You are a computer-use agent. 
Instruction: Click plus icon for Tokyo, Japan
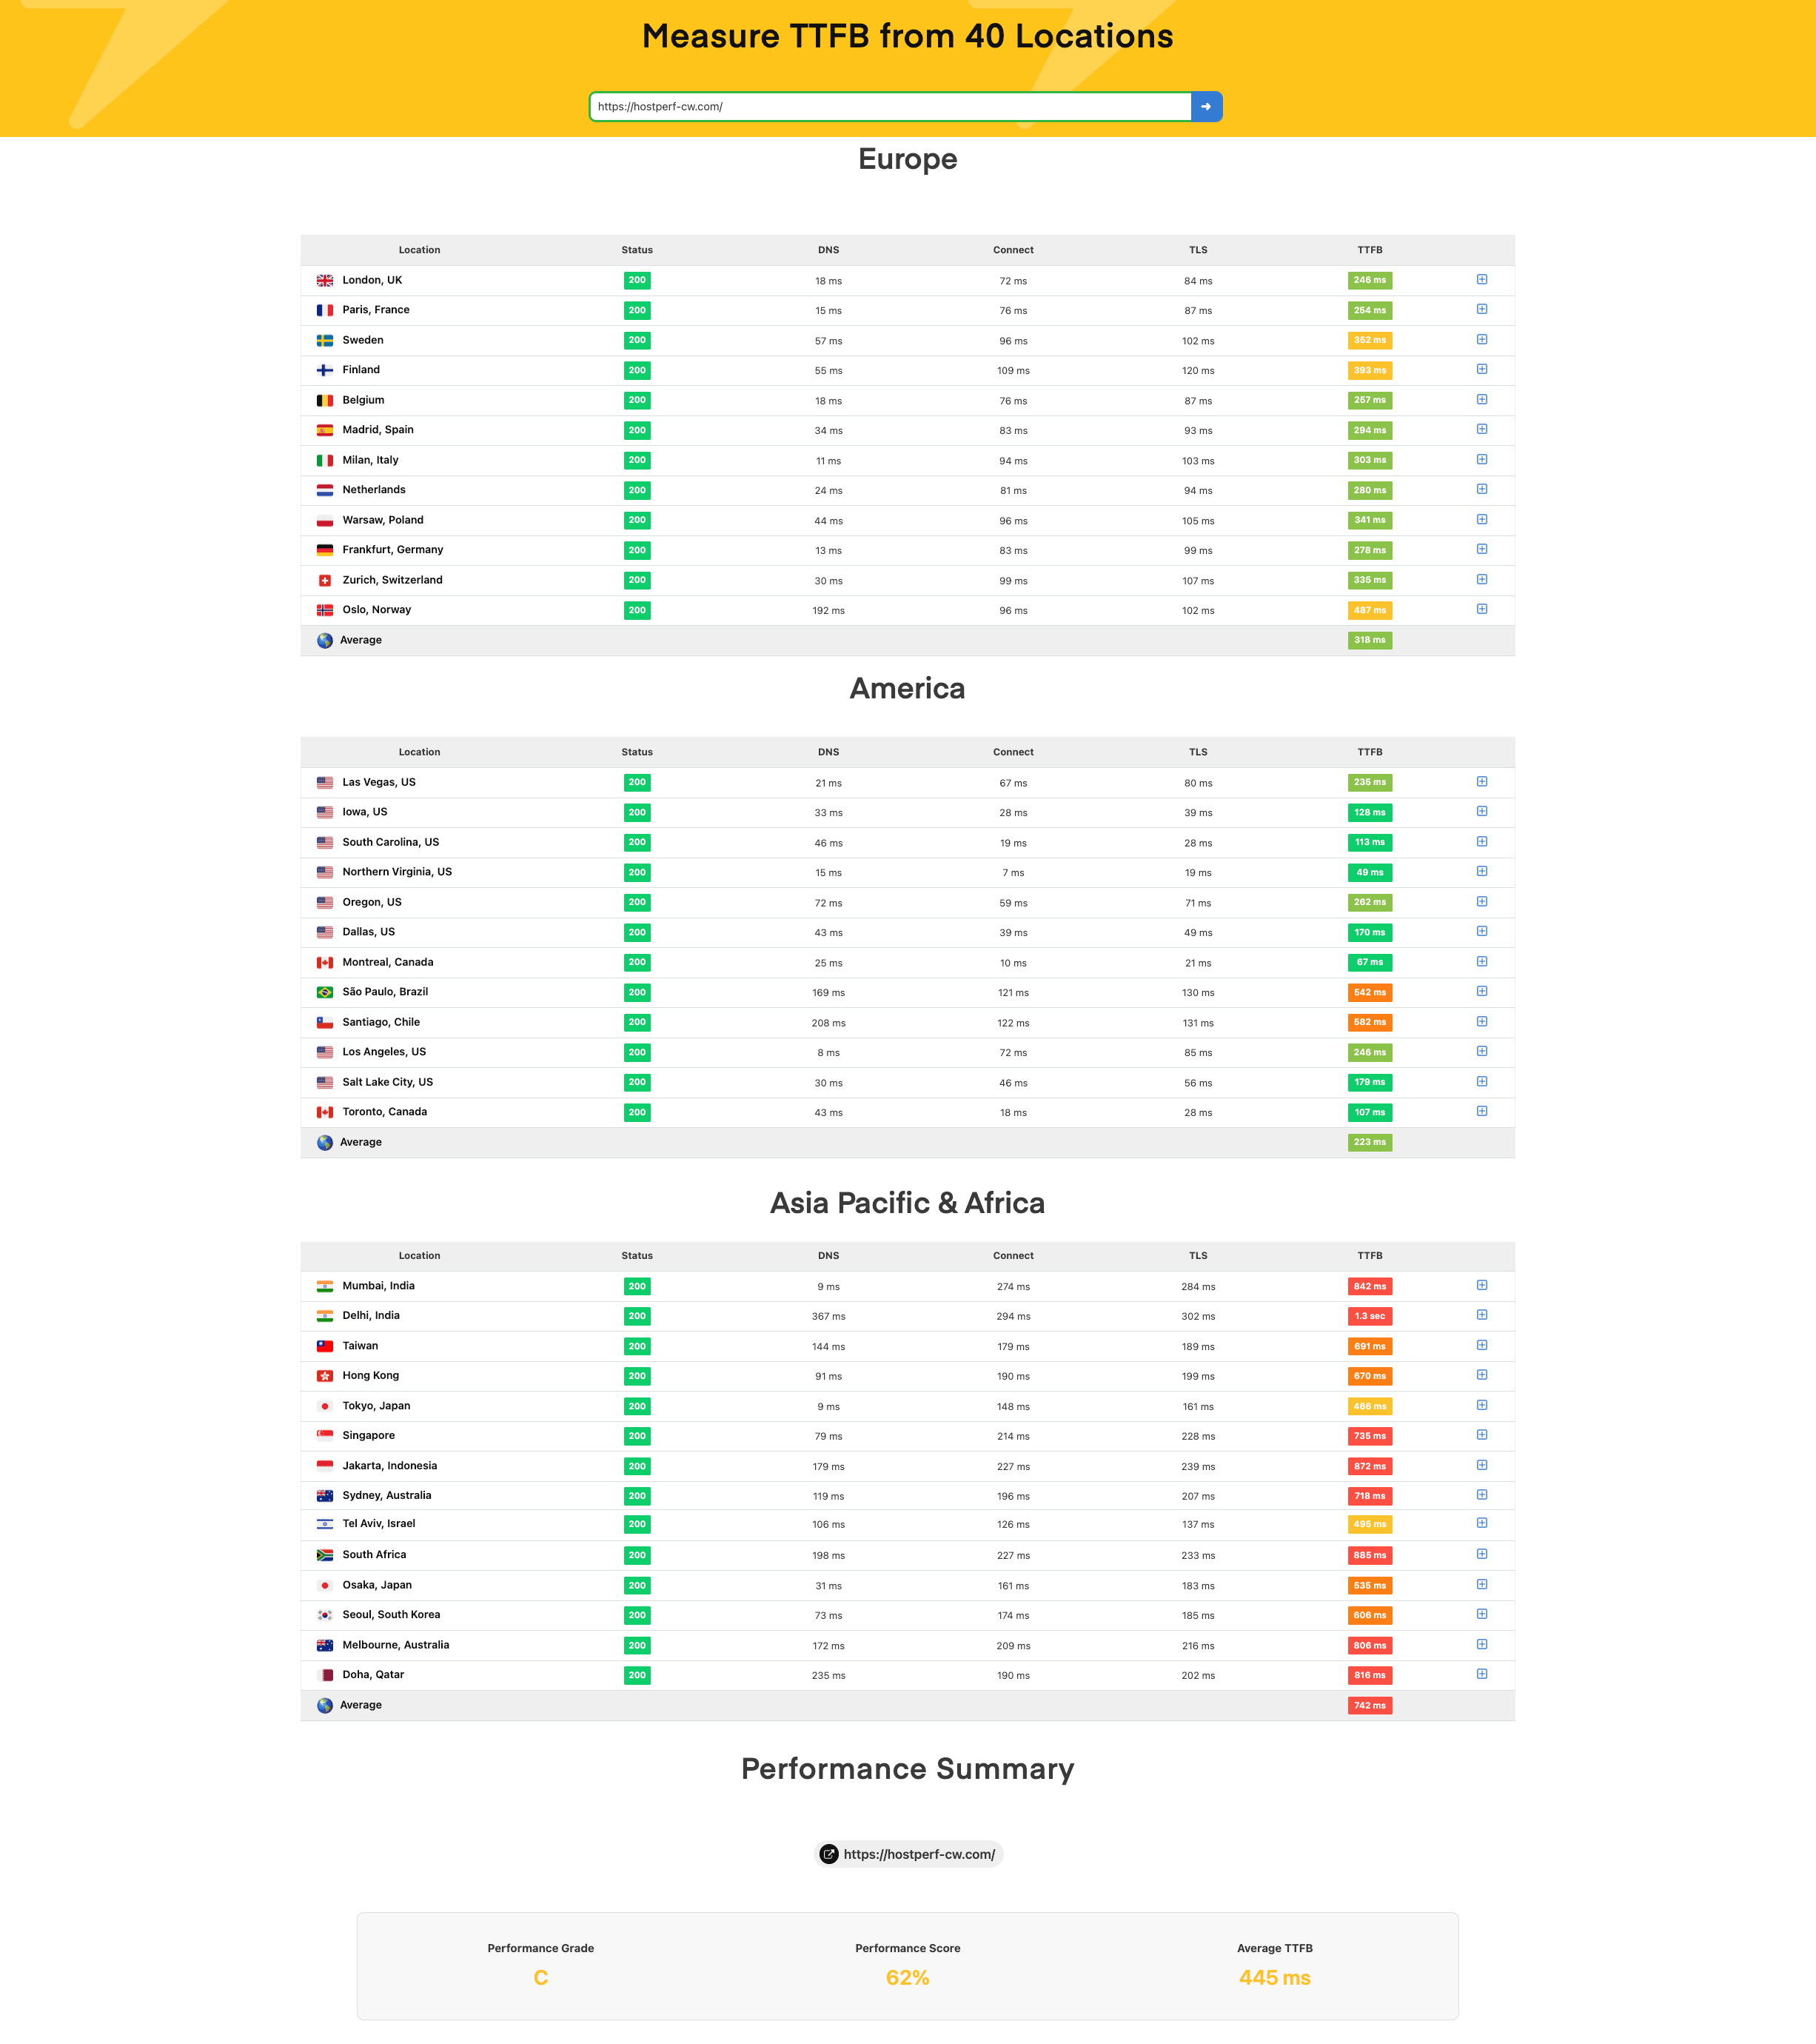point(1481,1405)
